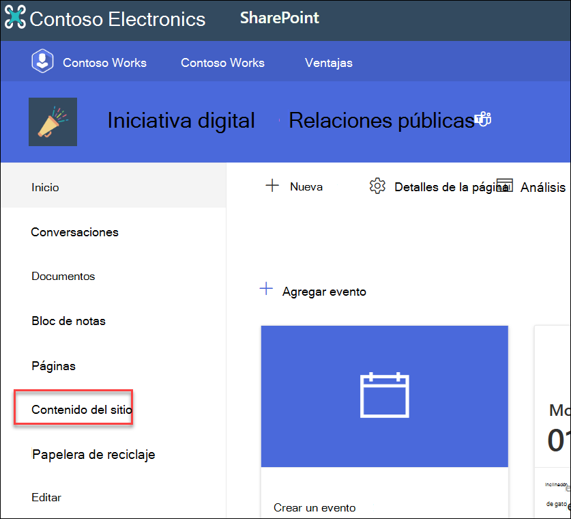Select the second Contoso Works hub menu item
This screenshot has height=519, width=571.
coord(222,63)
